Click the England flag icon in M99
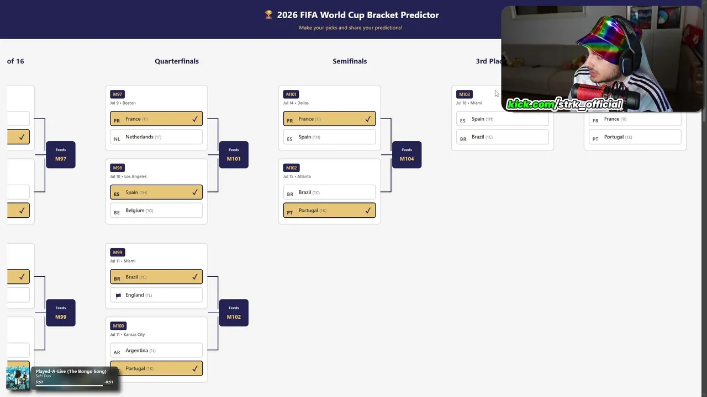707x397 pixels. point(118,296)
